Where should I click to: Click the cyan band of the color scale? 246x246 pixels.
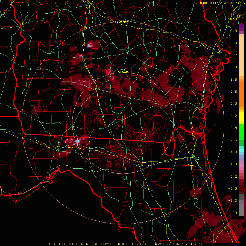pyautogui.click(x=241, y=150)
